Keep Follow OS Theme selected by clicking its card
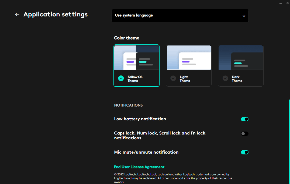This screenshot has height=184, width=290. pos(136,66)
